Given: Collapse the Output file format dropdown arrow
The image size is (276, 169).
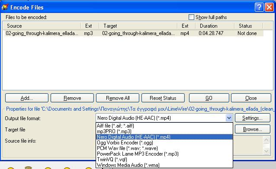Looking at the screenshot, I should [229, 118].
